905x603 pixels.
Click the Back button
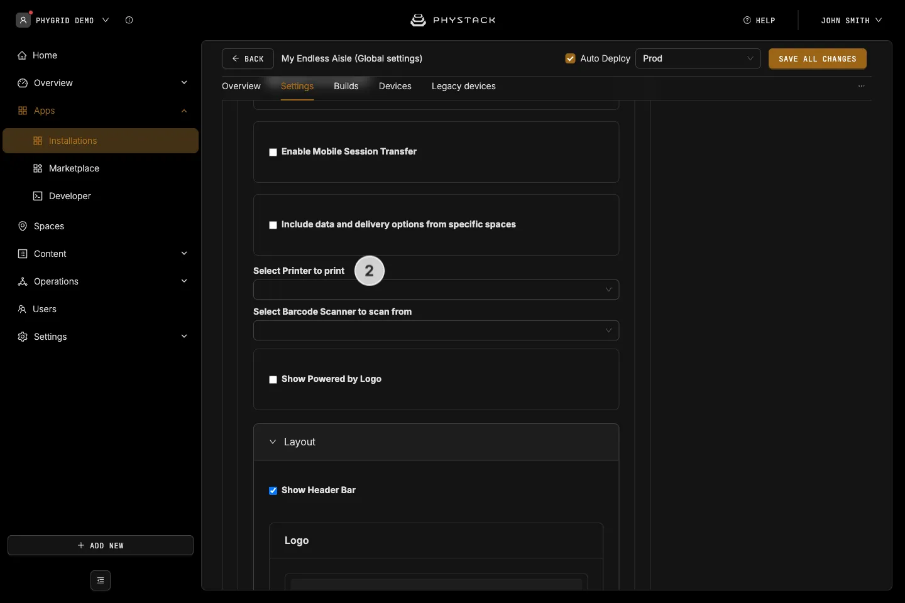click(248, 58)
